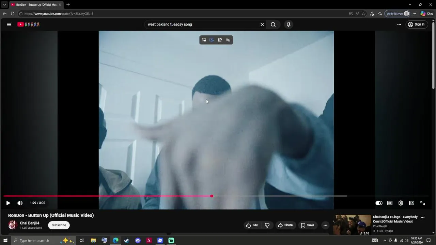The image size is (436, 245).
Task: Open a new browser tab
Action: [x=68, y=5]
